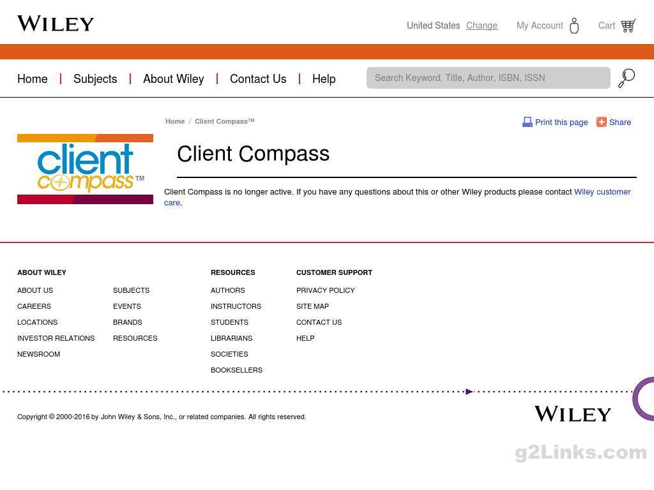Open STUDENTS footer link
Screen dimensions: 654x490
(x=229, y=322)
